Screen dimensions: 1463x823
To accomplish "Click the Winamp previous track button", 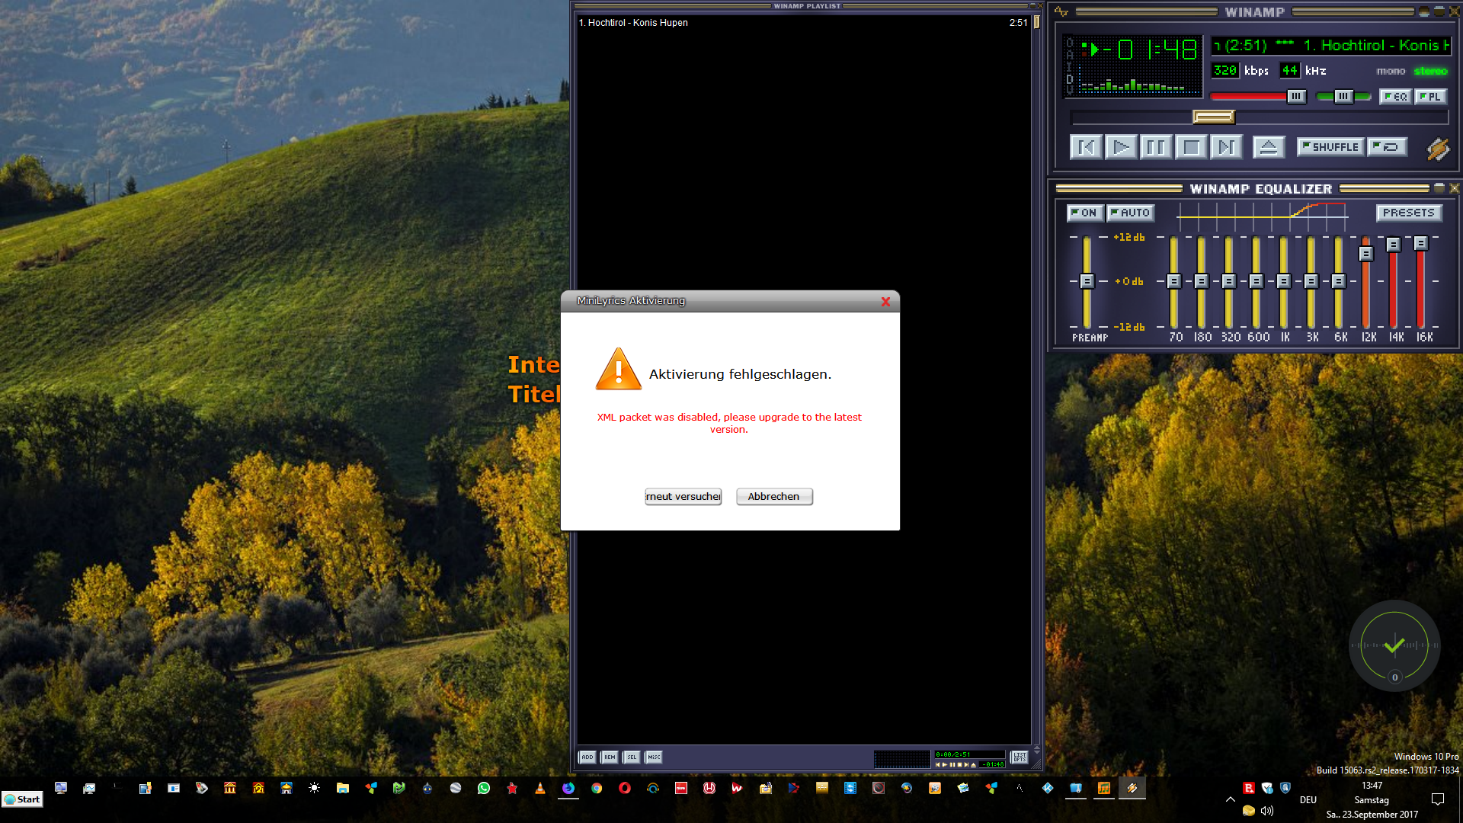I will [1087, 147].
